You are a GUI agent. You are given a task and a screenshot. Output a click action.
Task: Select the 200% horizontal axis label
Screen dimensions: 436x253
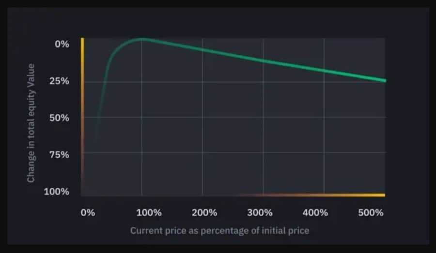(x=204, y=213)
